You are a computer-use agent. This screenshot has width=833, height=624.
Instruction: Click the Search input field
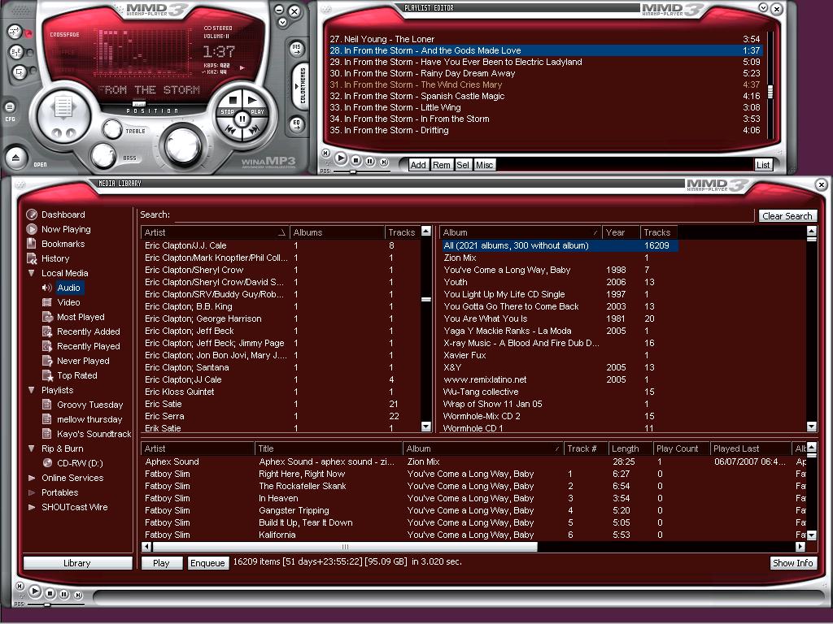(464, 214)
